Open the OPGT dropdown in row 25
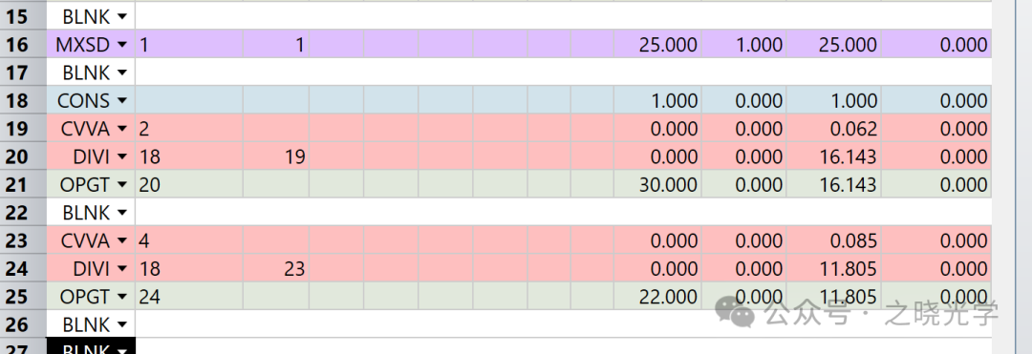 point(121,298)
